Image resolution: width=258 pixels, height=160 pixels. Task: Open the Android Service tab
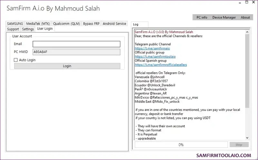point(114,24)
